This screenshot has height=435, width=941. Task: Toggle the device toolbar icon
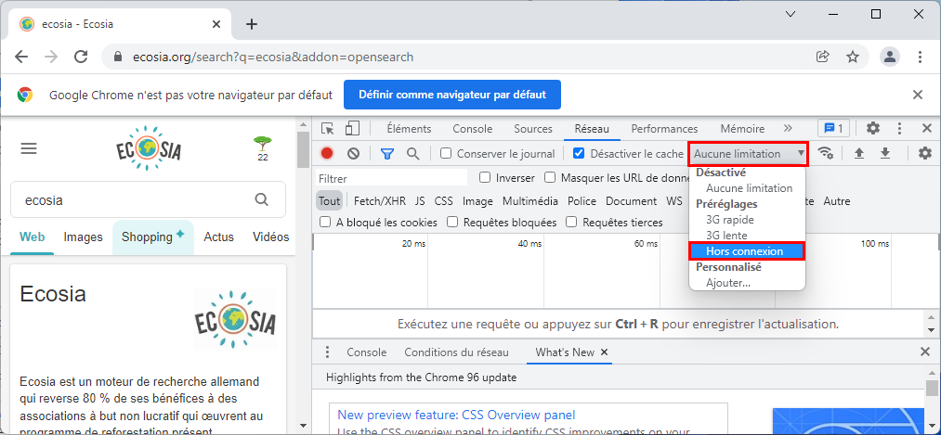[x=352, y=129]
